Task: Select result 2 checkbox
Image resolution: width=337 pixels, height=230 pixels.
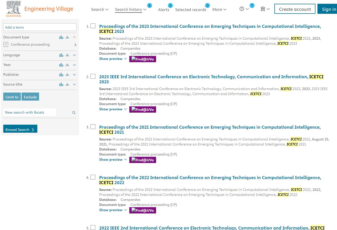Action: tap(93, 76)
